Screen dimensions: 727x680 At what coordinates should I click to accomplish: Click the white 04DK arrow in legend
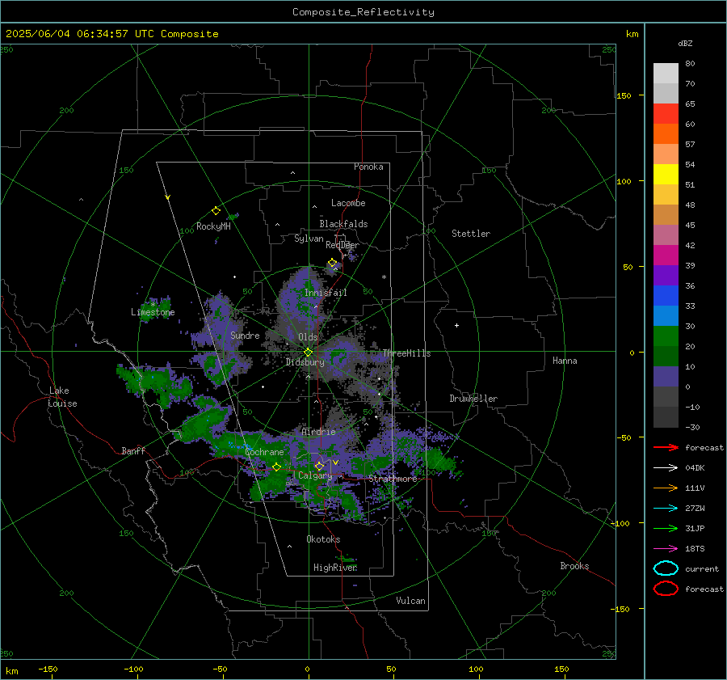(666, 467)
